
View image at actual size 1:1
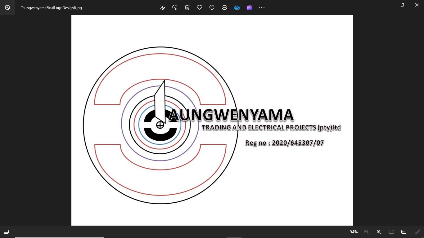[404, 232]
